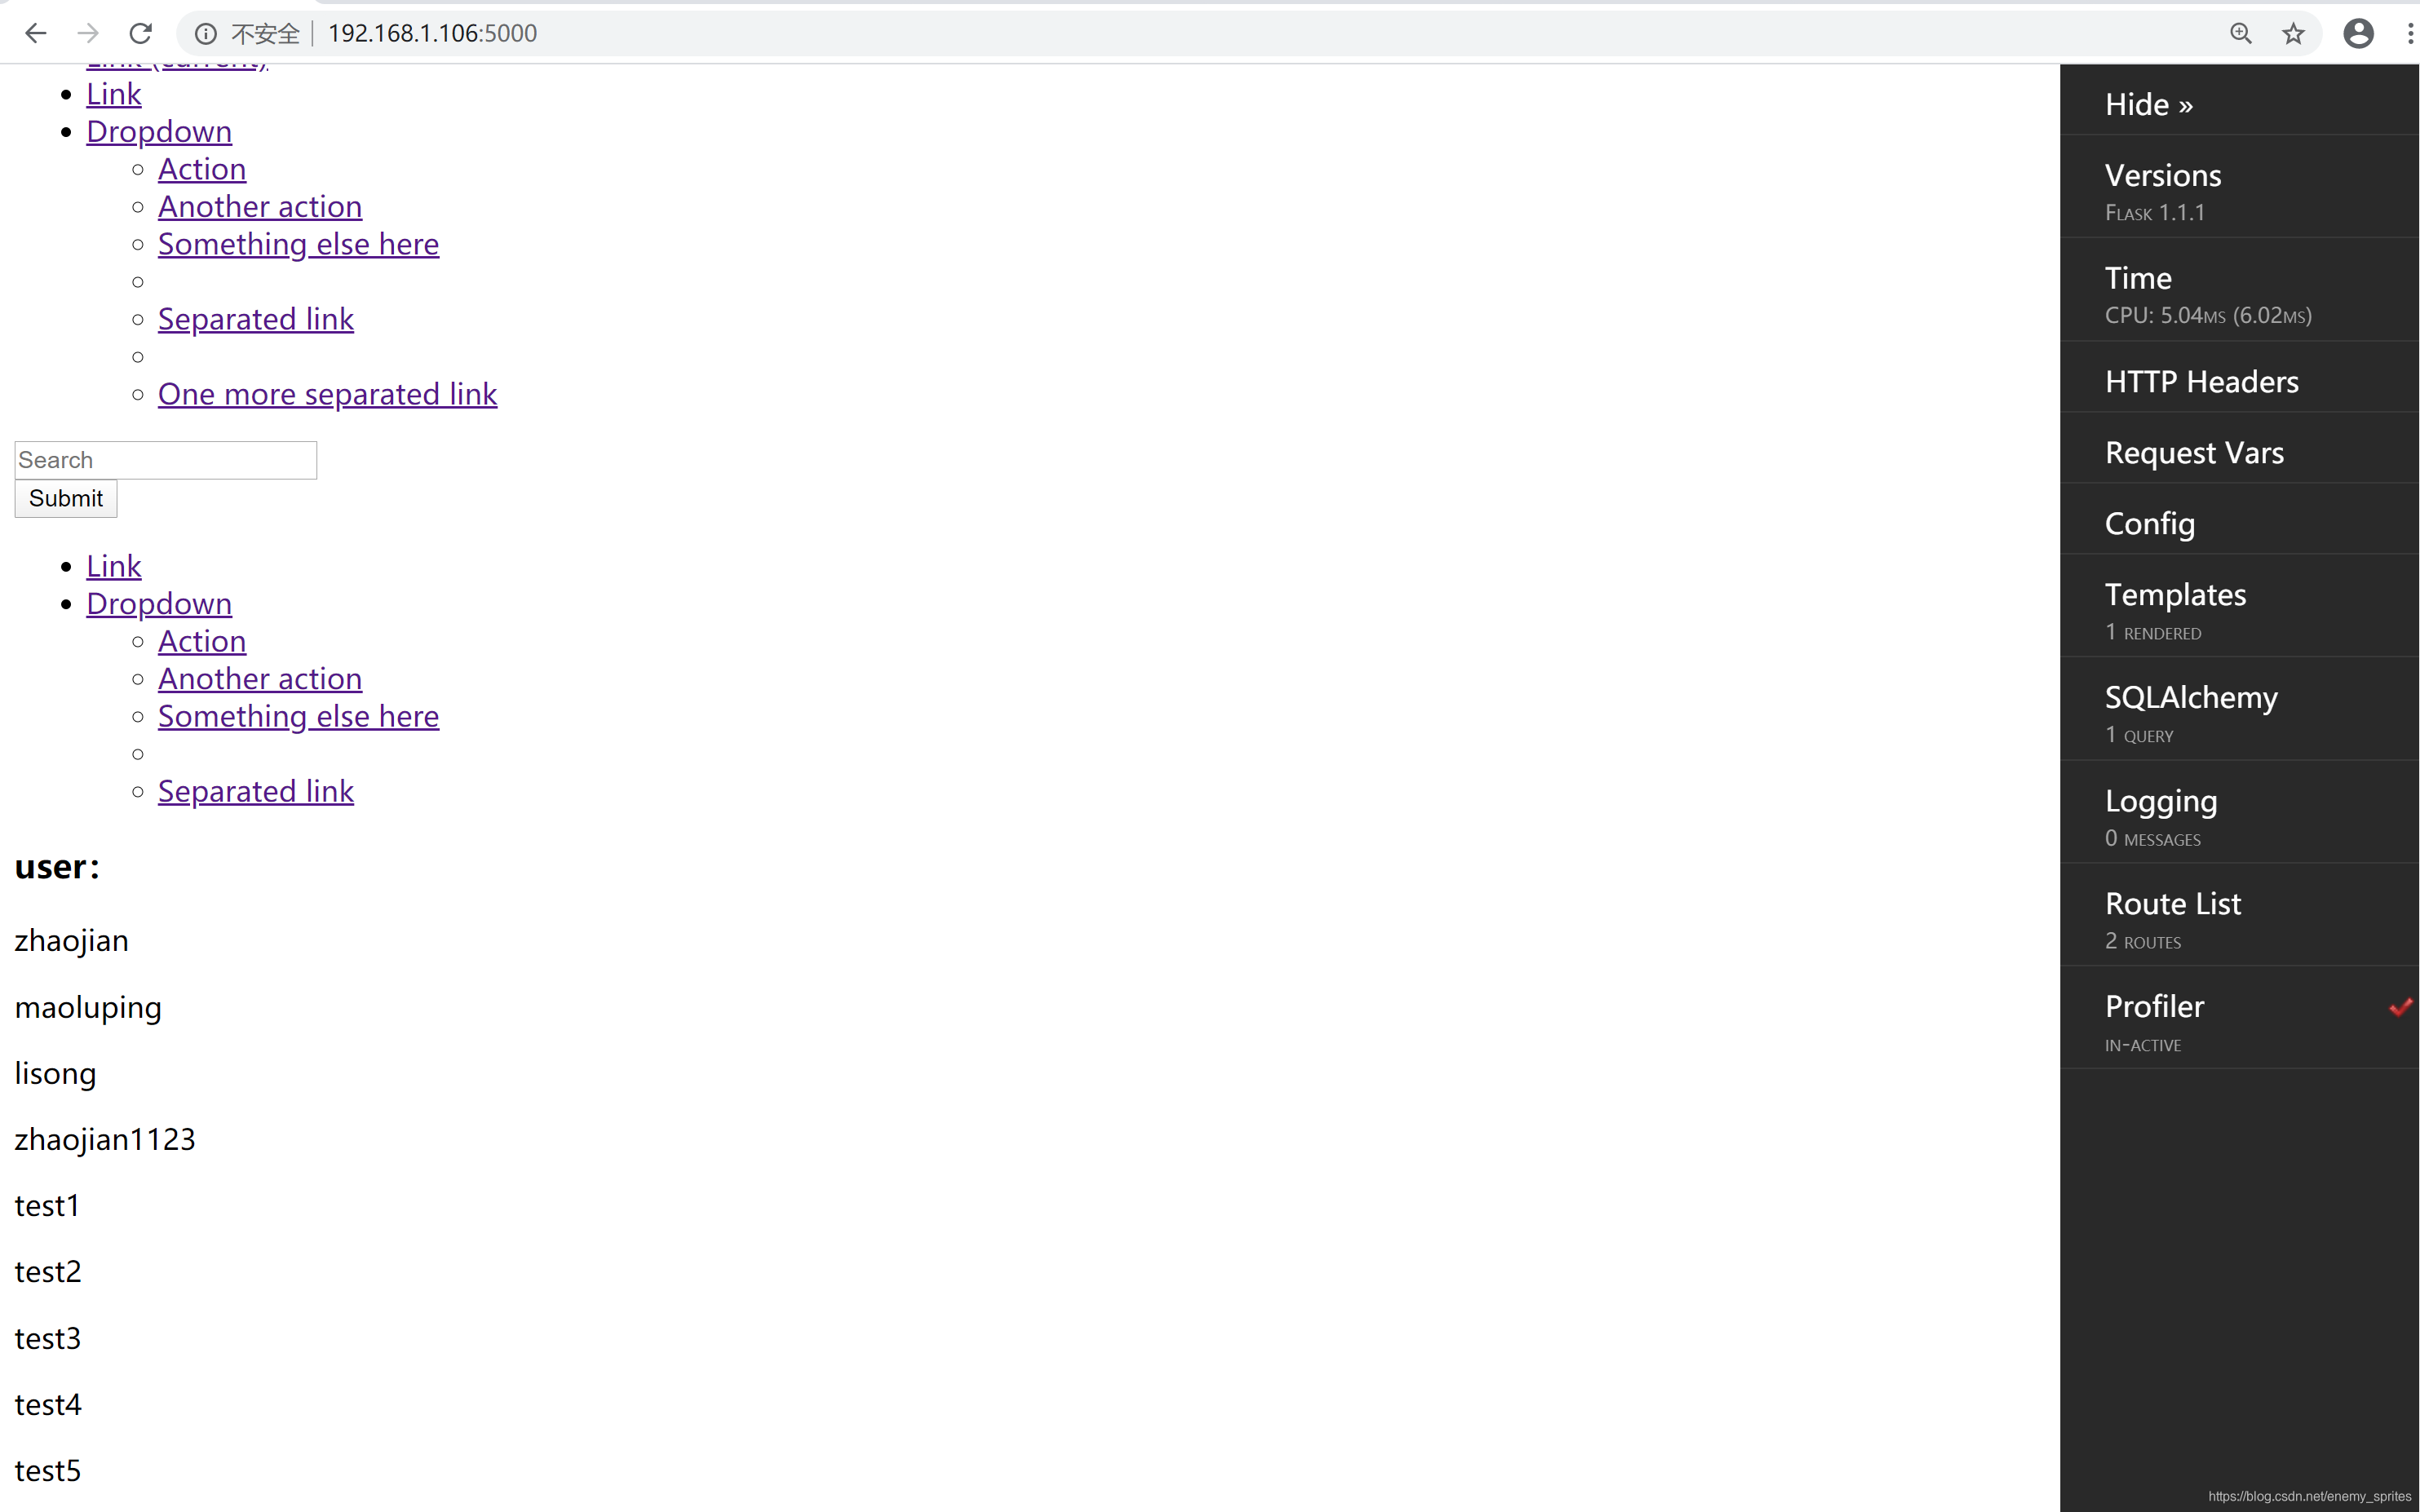
Task: Click into the Search input field
Action: [x=166, y=460]
